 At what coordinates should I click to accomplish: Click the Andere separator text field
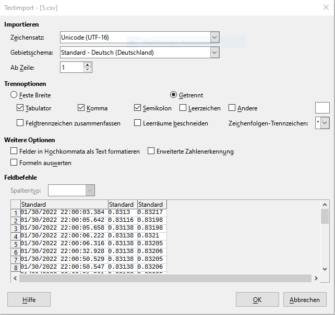[x=322, y=108]
